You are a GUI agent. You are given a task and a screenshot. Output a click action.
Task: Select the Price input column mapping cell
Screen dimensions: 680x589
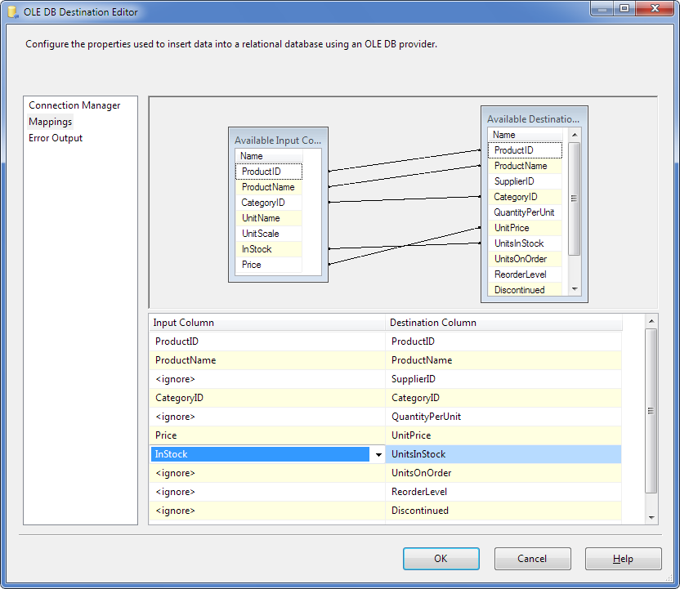click(x=266, y=435)
